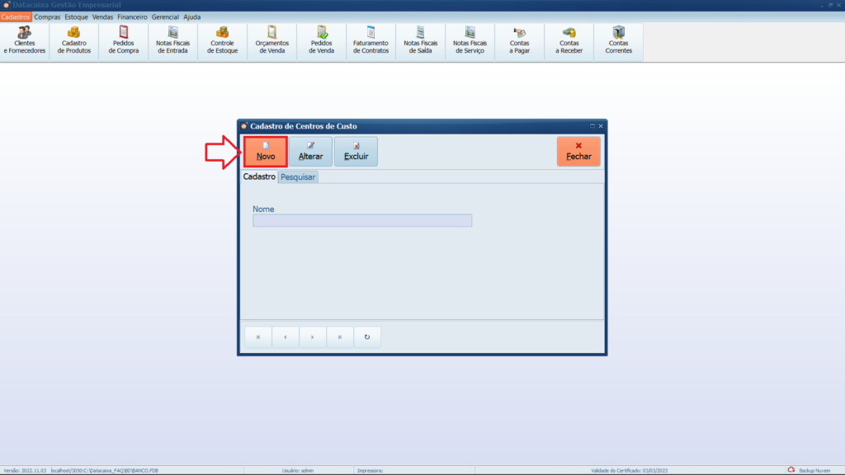This screenshot has height=475, width=845.
Task: Click the Backup Nuvem cloud icon
Action: point(791,470)
